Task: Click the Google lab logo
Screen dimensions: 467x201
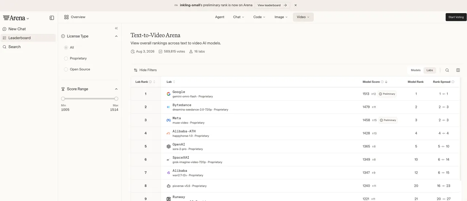Action: (x=169, y=94)
